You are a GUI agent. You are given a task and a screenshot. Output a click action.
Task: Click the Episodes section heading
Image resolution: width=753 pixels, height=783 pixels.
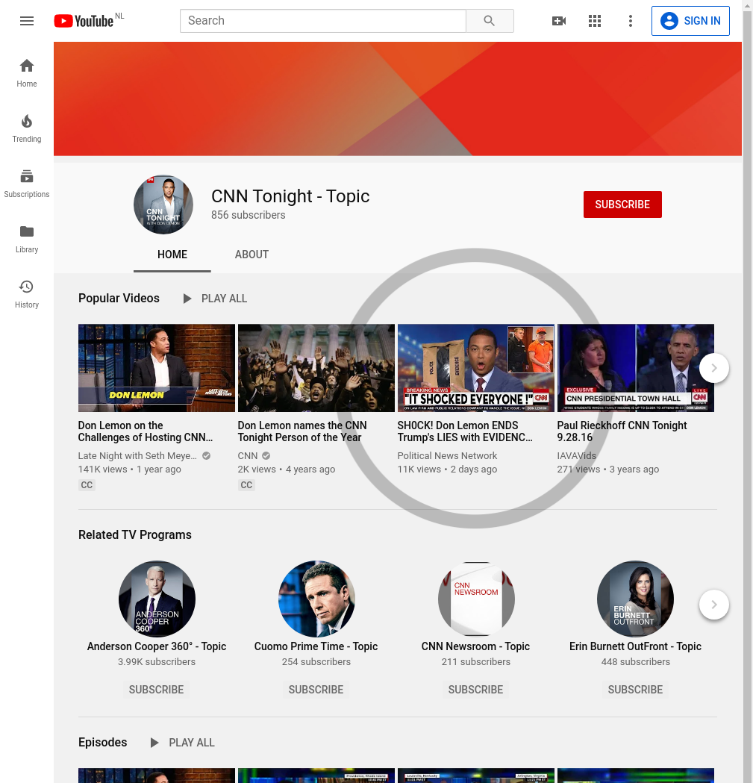click(103, 743)
